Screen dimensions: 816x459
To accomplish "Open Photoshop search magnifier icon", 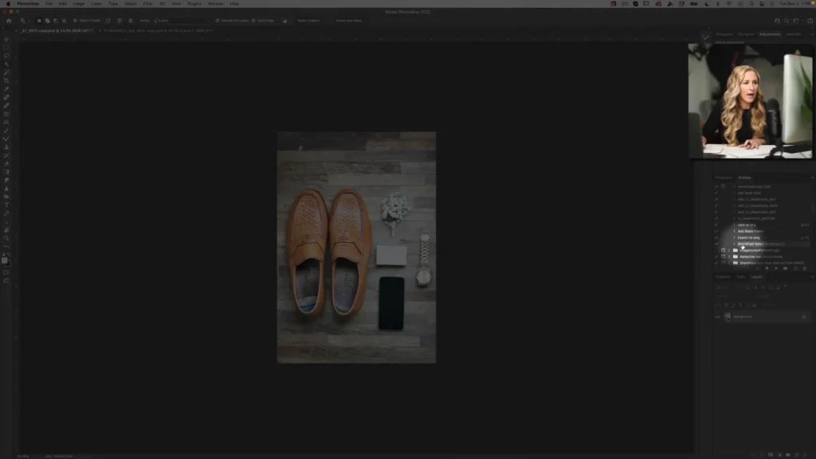I will pos(787,21).
